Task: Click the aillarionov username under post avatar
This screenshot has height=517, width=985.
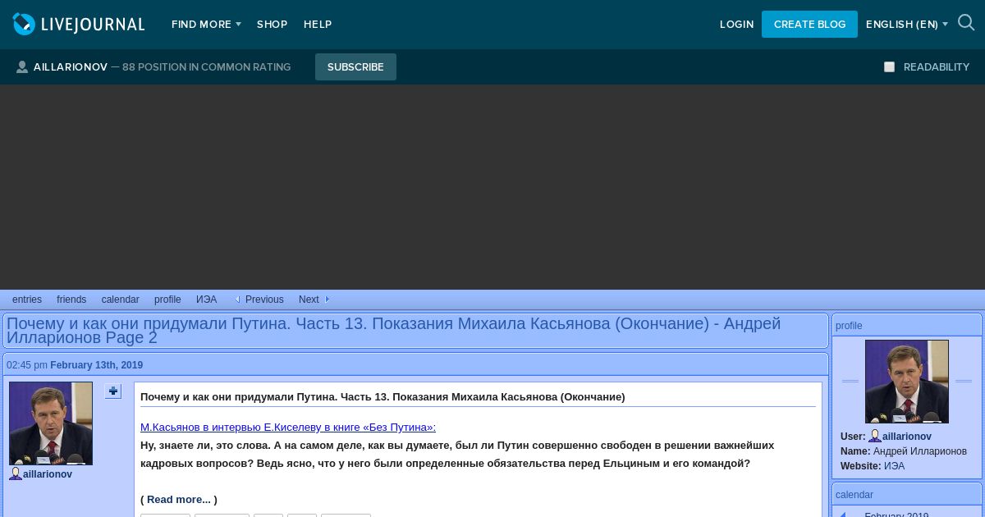Action: click(x=48, y=474)
